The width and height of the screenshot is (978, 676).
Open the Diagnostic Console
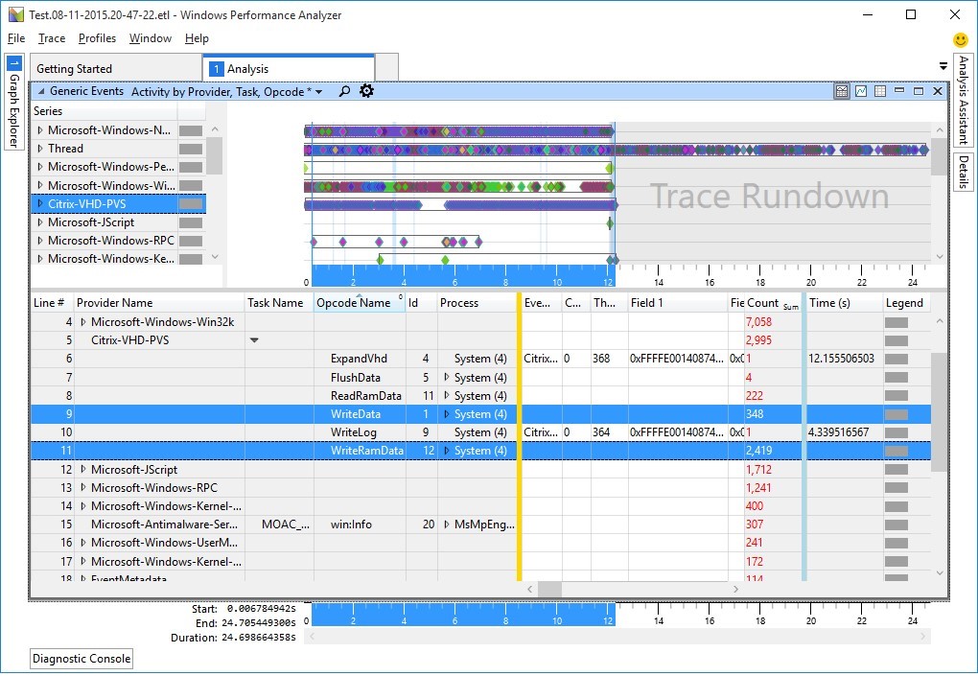click(81, 659)
